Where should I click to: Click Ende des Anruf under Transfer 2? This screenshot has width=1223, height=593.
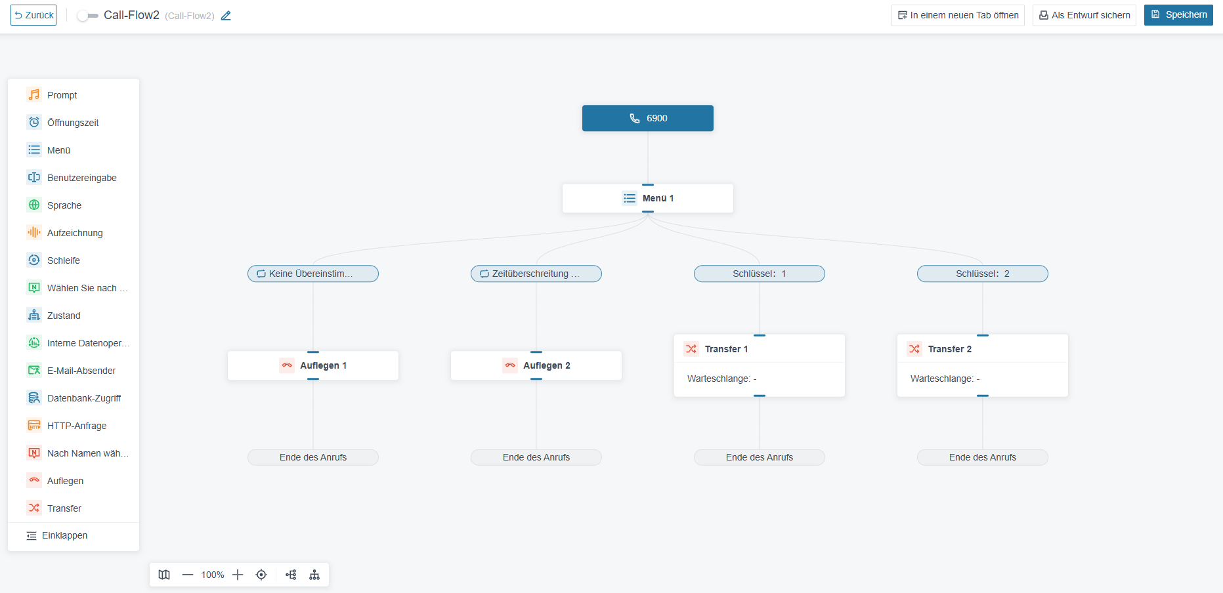pos(983,457)
